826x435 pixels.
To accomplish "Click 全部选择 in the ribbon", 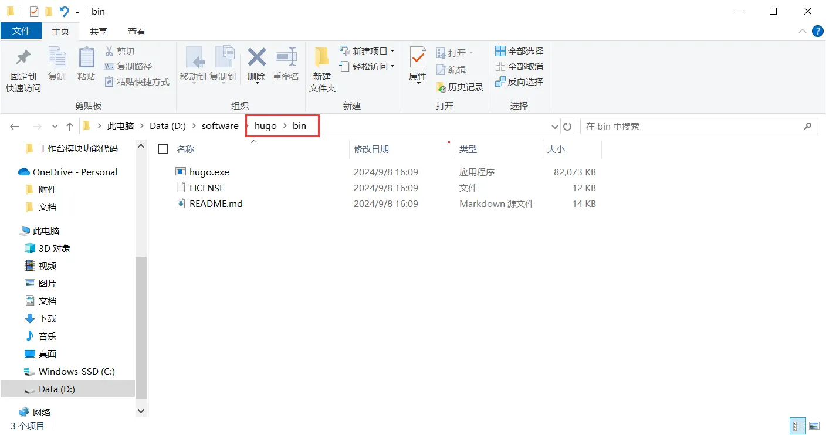I will [x=519, y=52].
